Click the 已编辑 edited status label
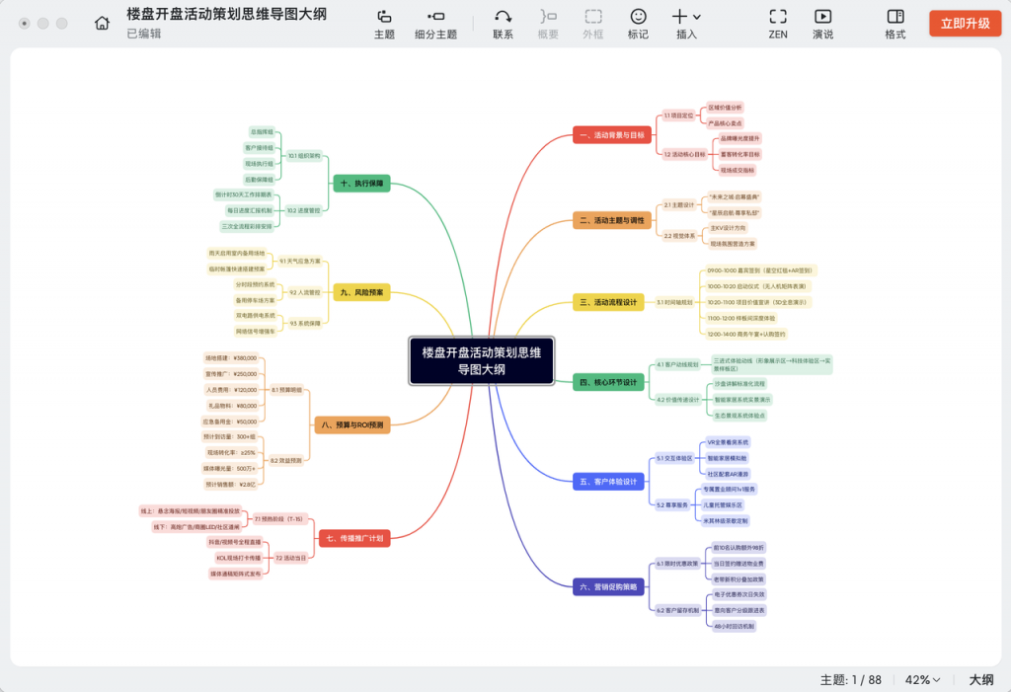This screenshot has width=1011, height=692. coord(144,34)
